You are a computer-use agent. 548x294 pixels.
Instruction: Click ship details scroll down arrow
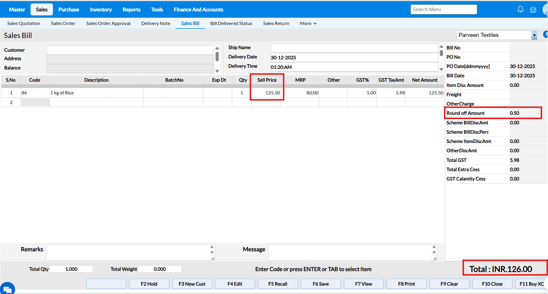441,69
